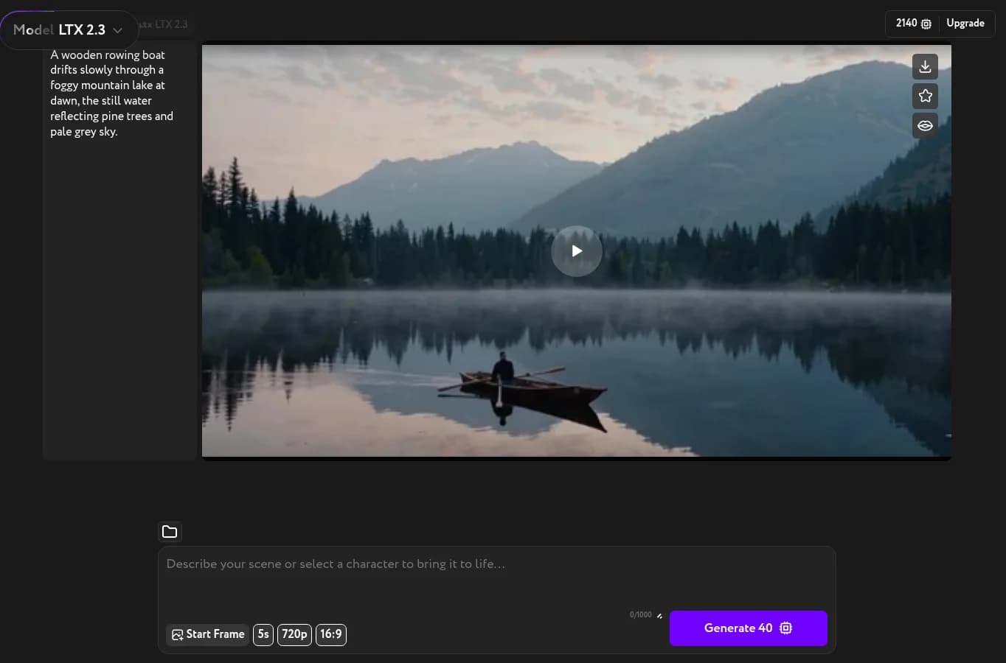Open the lip sync feature on the video
Screen dimensions: 1006x663
click(925, 125)
